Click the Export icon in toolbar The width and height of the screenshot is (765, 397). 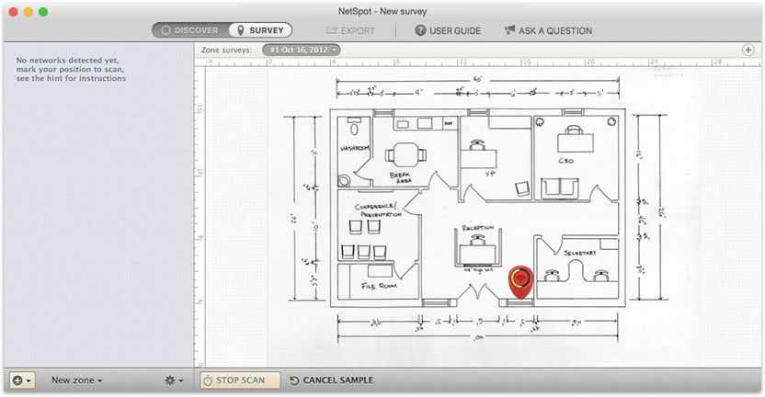click(332, 30)
